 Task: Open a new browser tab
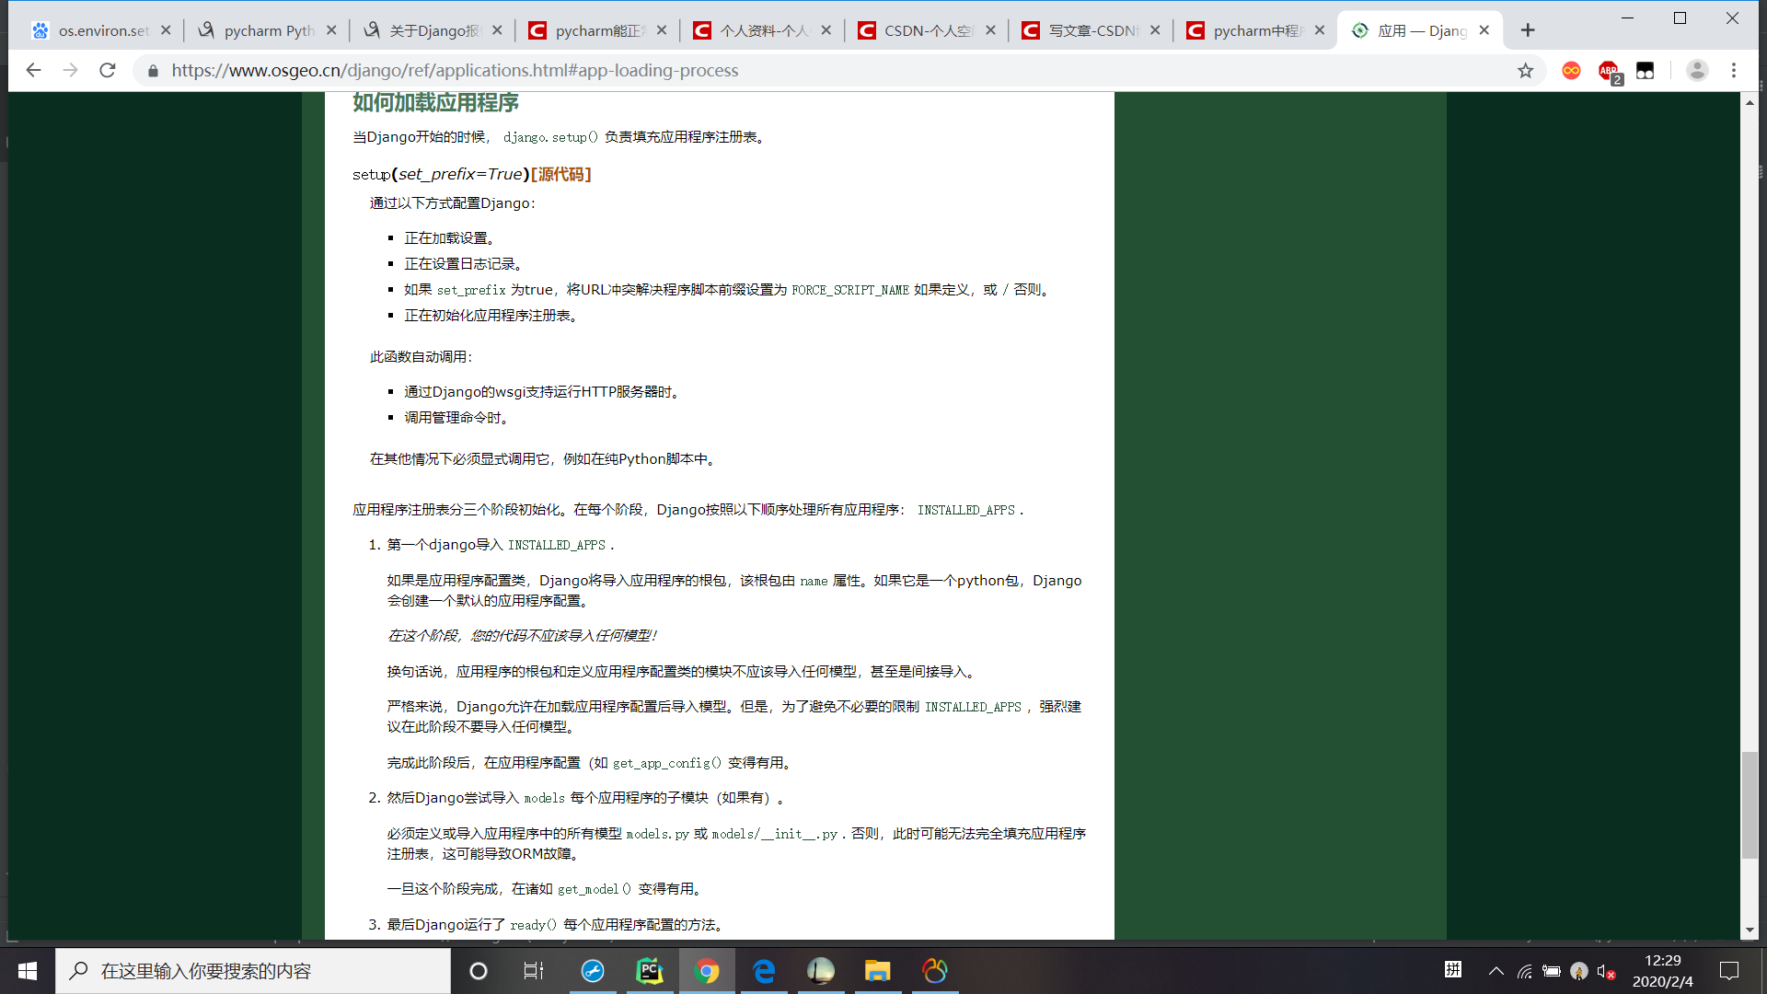pos(1528,30)
